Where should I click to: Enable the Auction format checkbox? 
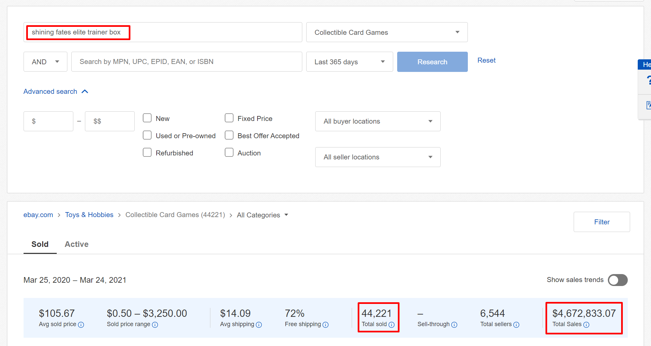[229, 153]
